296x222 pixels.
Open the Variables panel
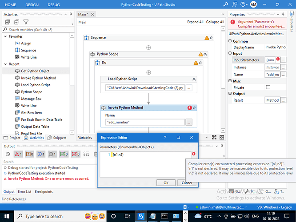[x=85, y=138]
